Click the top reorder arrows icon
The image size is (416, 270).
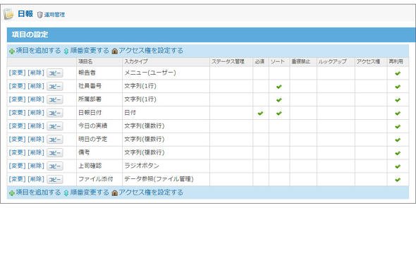66,51
